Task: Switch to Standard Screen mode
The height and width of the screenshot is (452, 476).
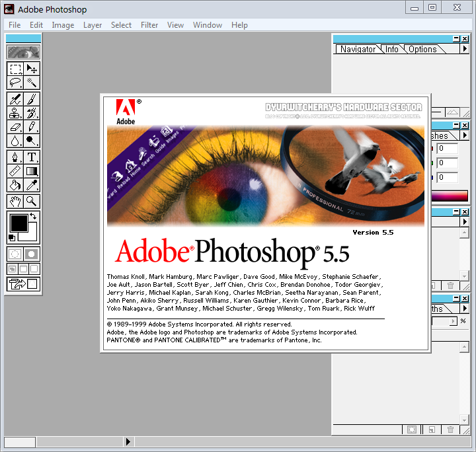Action: click(13, 269)
